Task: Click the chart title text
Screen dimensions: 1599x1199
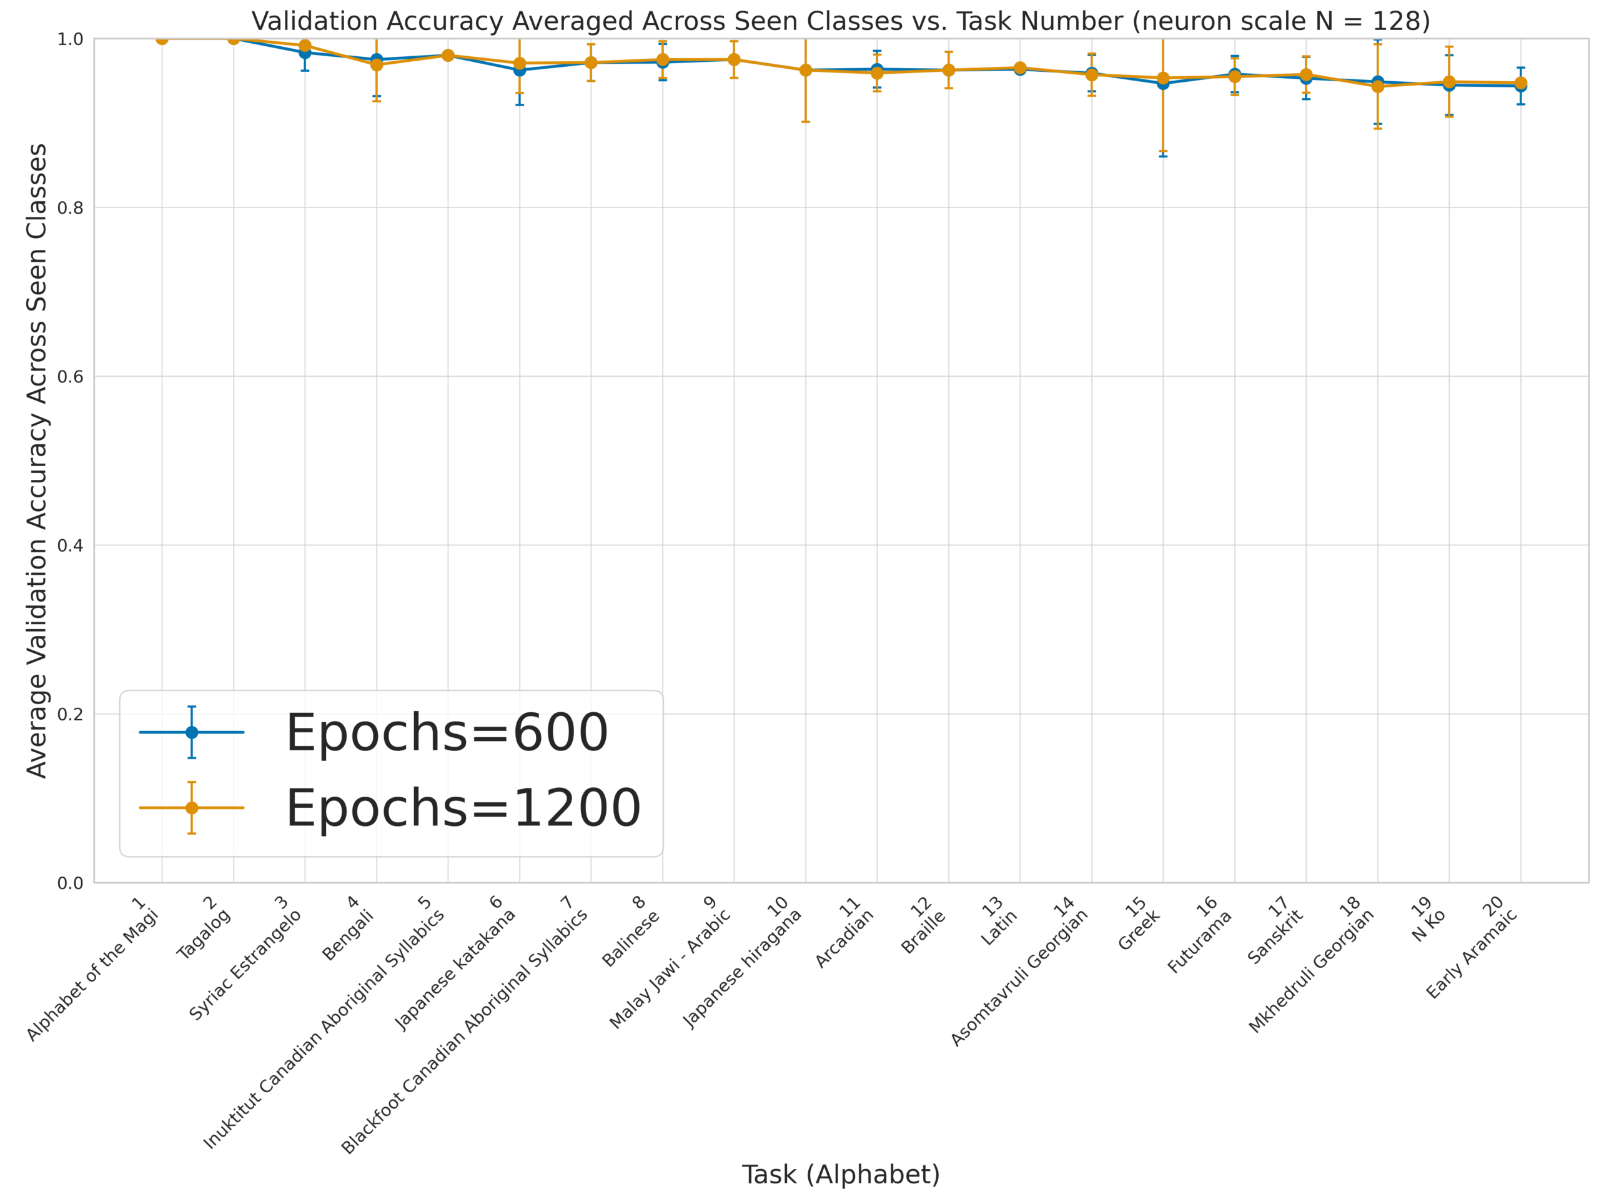Action: (840, 22)
